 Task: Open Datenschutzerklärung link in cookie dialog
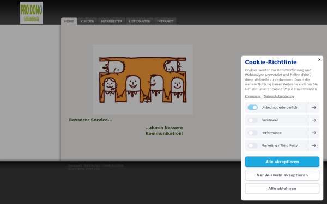[x=279, y=96]
